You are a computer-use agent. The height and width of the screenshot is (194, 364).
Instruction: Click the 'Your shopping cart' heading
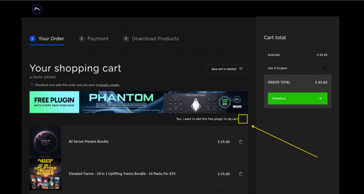tap(75, 68)
